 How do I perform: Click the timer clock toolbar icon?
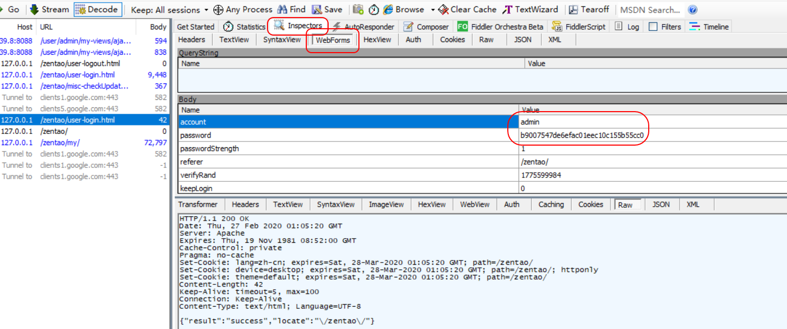coord(374,10)
